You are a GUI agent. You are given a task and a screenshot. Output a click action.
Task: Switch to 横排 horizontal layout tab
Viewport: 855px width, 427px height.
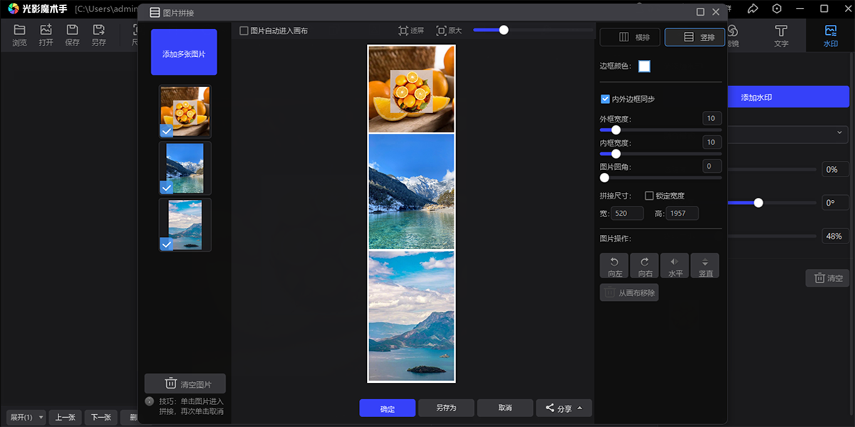631,37
